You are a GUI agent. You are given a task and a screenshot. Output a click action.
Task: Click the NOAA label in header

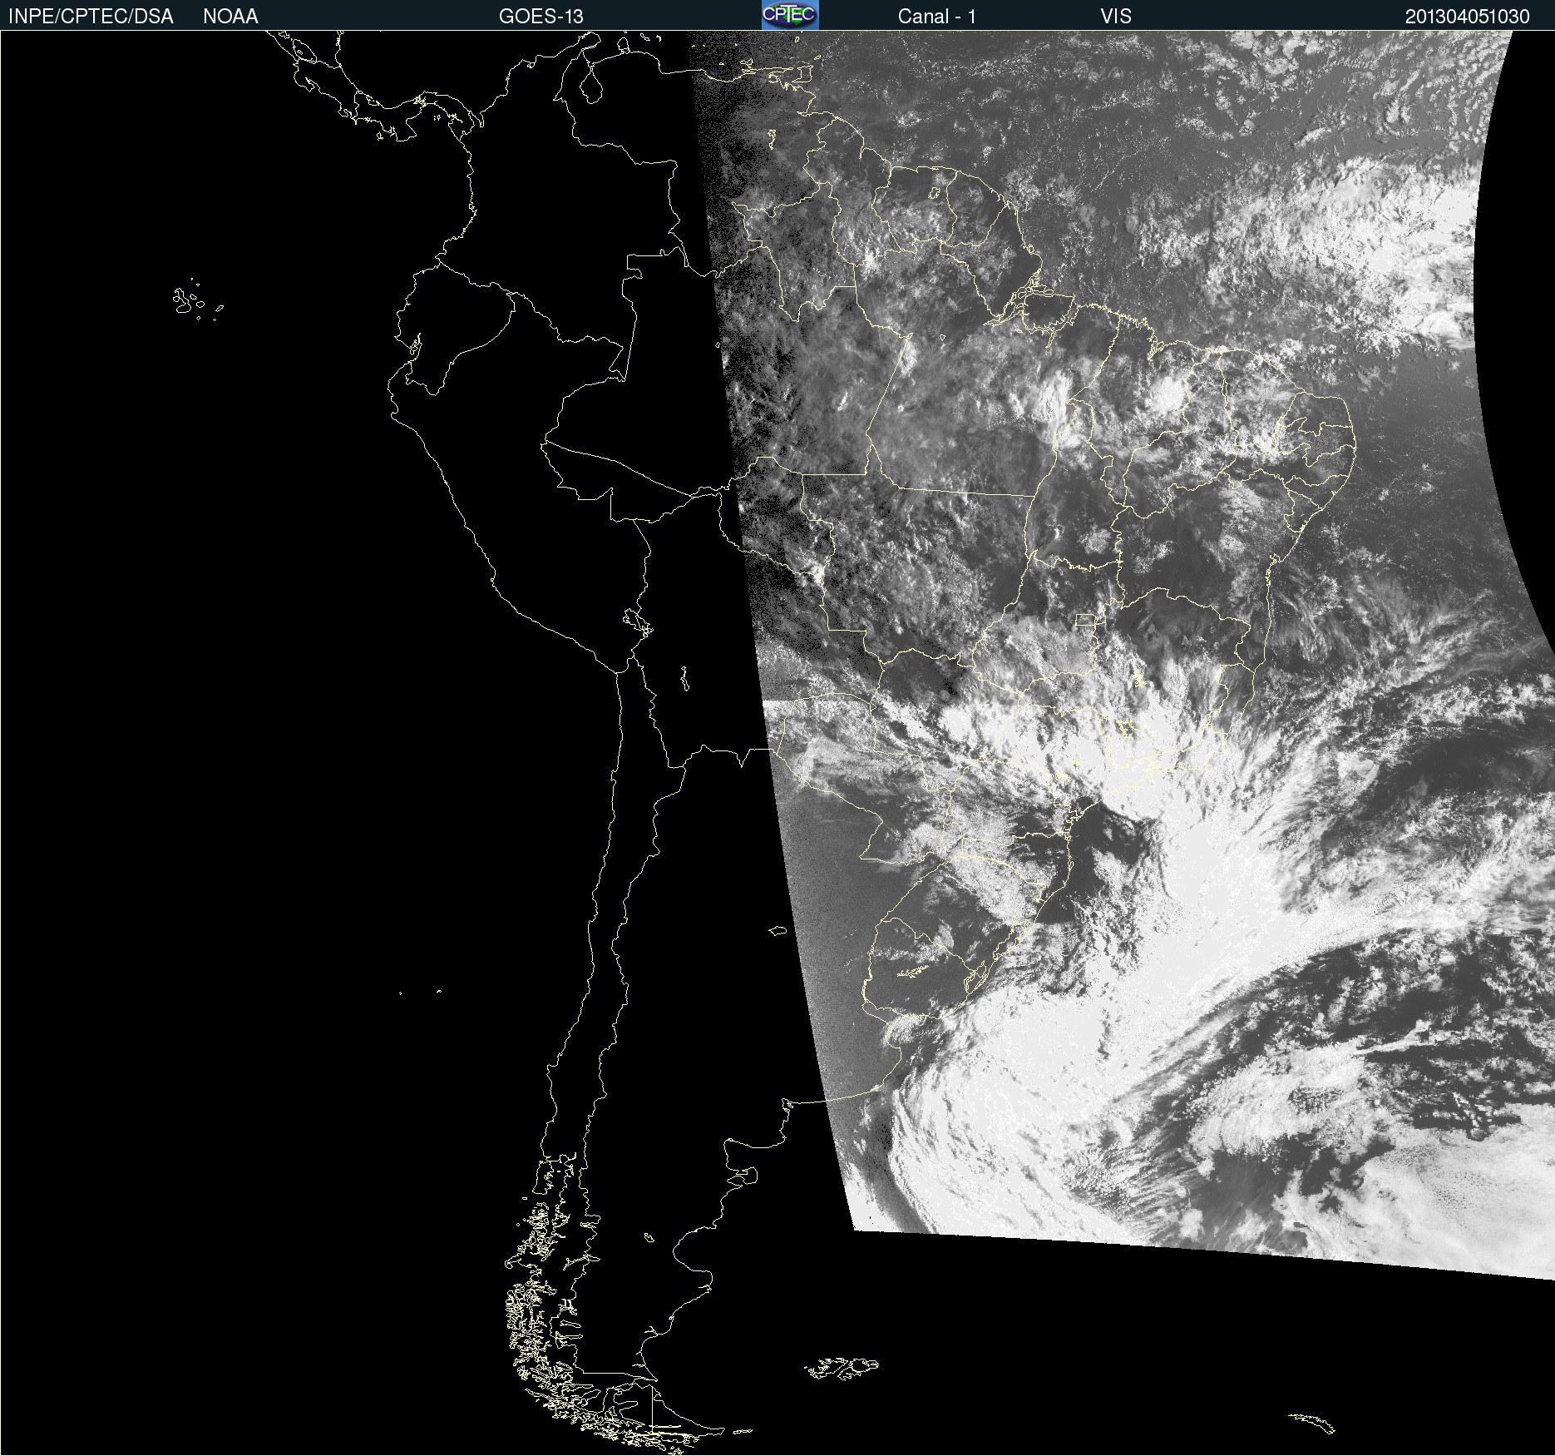click(230, 17)
